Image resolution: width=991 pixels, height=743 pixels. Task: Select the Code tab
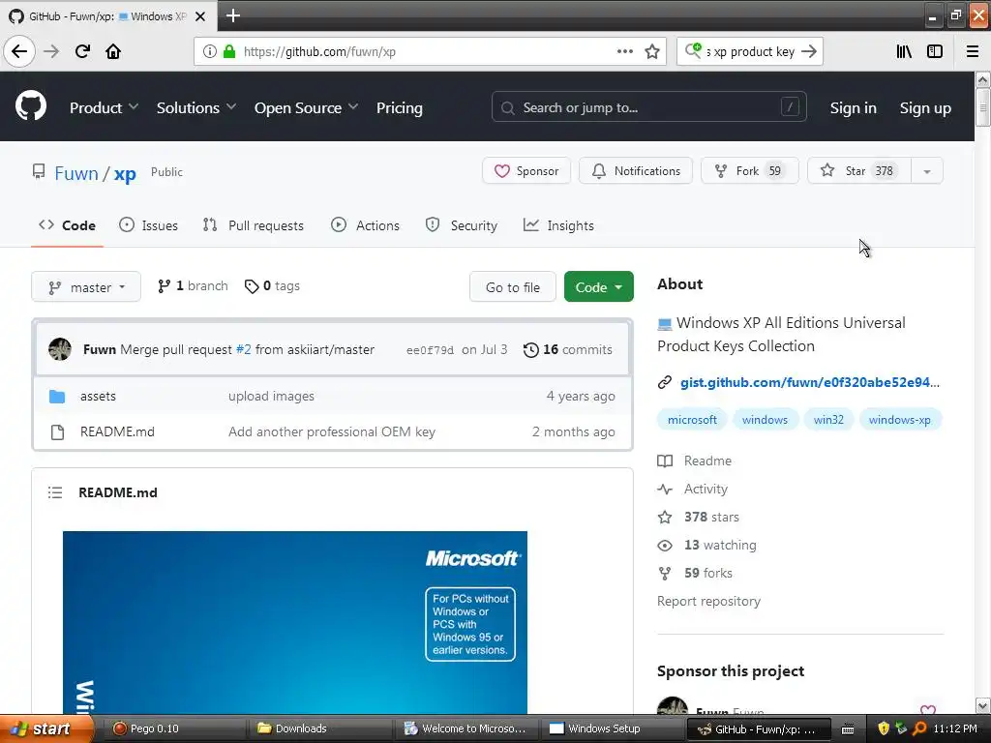67,225
